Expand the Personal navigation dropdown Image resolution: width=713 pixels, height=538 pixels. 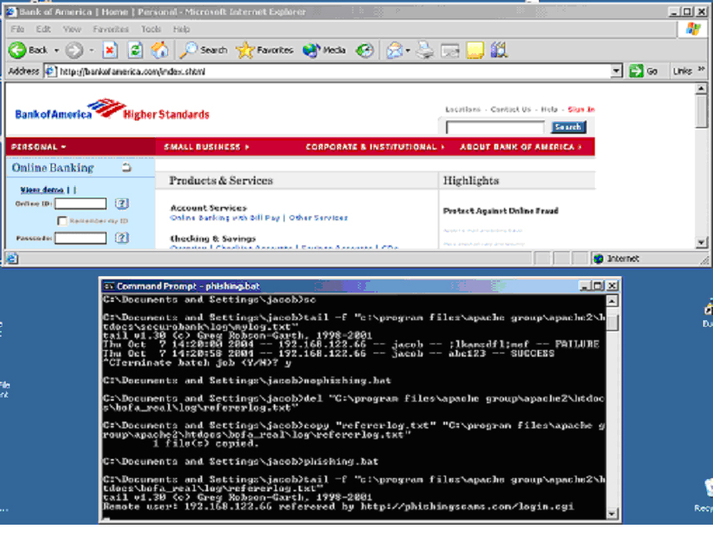coord(38,147)
